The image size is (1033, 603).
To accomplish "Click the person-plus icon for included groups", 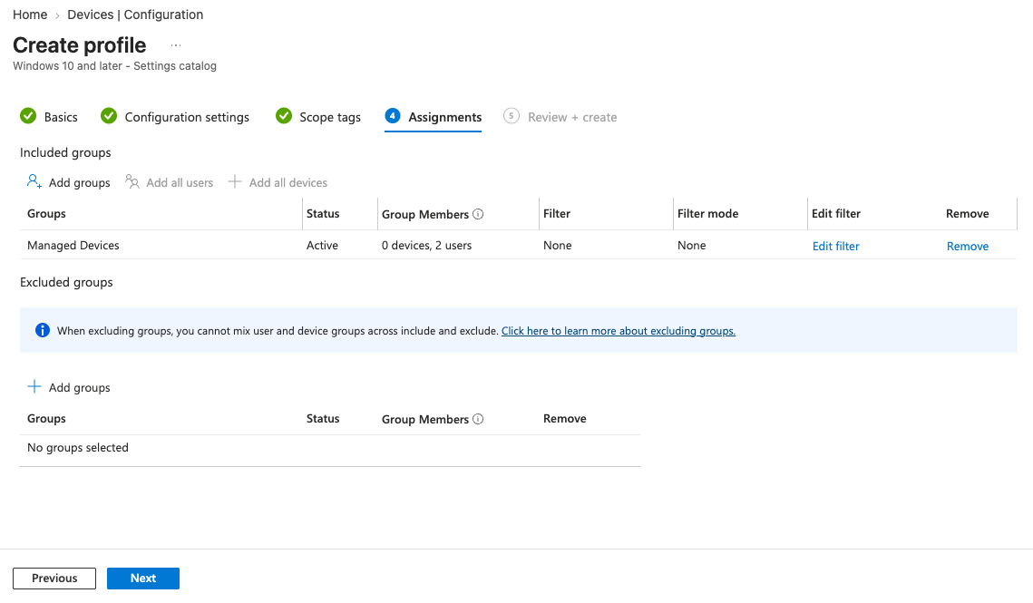I will [x=34, y=181].
